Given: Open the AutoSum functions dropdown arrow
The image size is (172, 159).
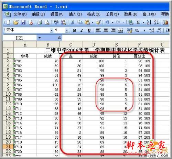Looking at the screenshot, I should pos(143,22).
